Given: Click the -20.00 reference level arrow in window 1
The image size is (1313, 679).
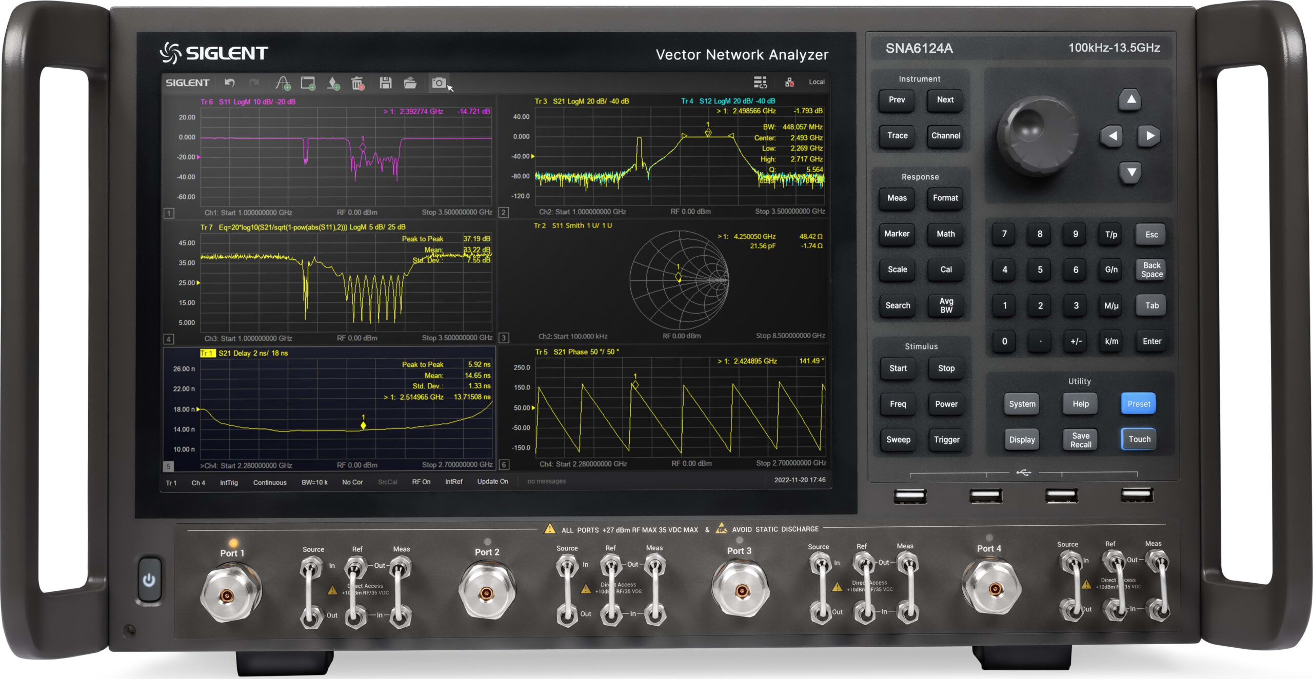Looking at the screenshot, I should [x=198, y=157].
